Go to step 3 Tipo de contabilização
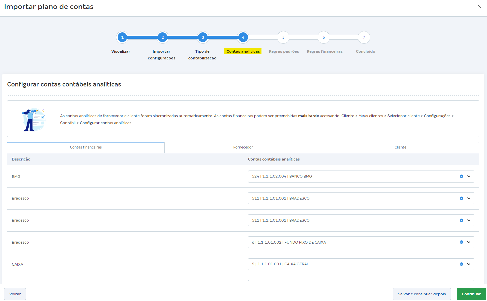Image resolution: width=487 pixels, height=301 pixels. pyautogui.click(x=203, y=37)
